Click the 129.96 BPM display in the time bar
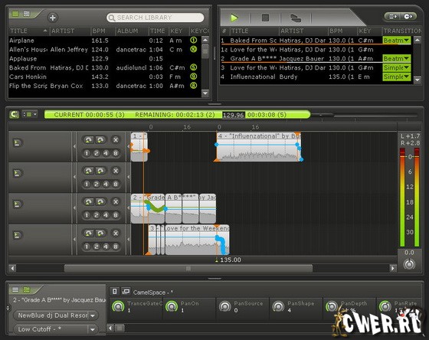429x340 pixels. click(234, 115)
